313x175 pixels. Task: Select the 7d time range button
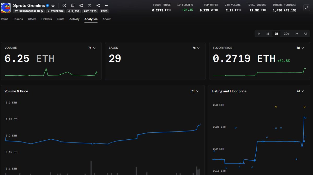point(276,34)
